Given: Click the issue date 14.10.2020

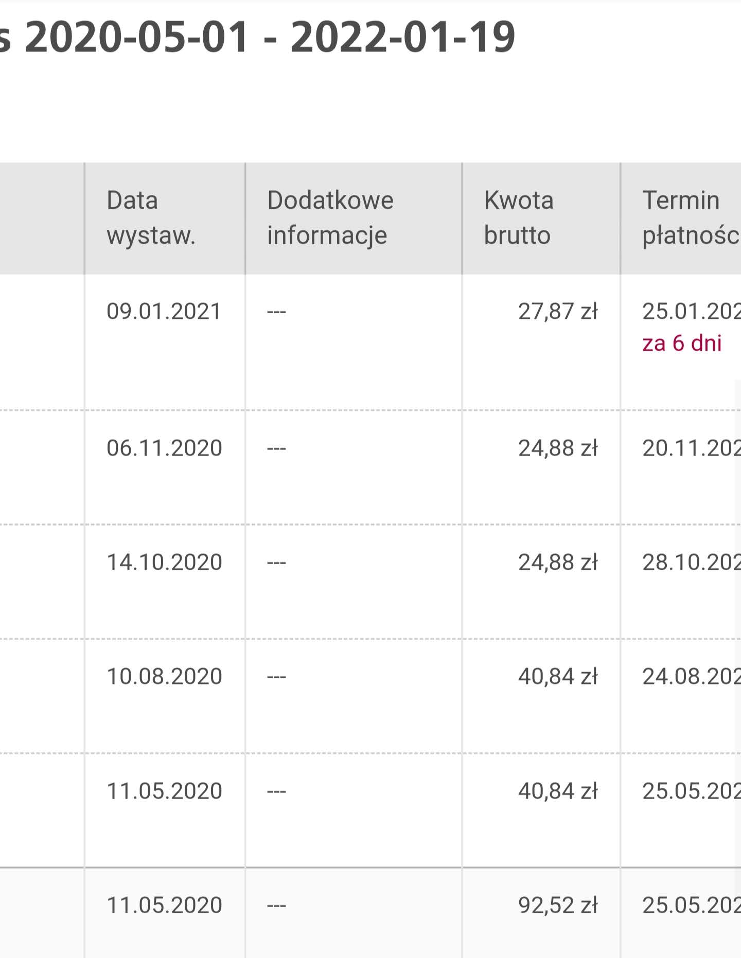Looking at the screenshot, I should point(164,563).
